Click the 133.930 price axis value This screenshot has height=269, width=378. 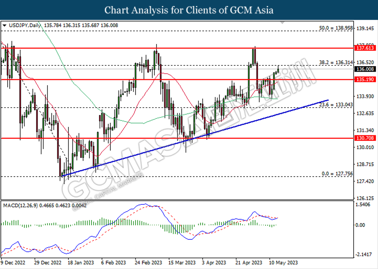coord(365,96)
